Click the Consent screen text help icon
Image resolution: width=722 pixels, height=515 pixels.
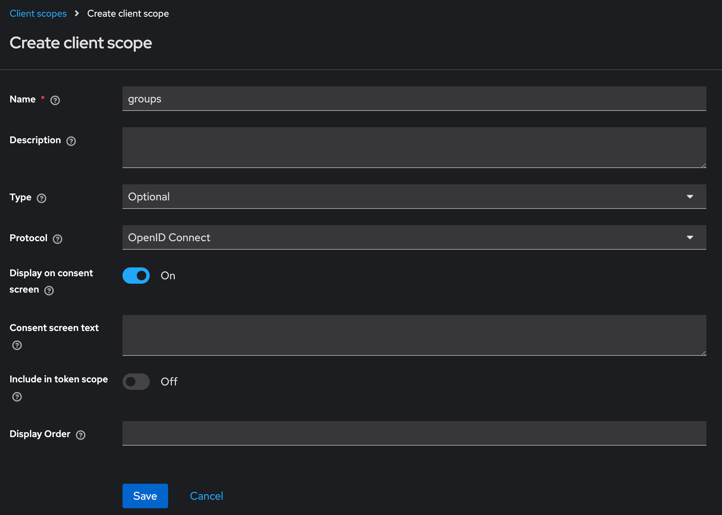point(16,345)
